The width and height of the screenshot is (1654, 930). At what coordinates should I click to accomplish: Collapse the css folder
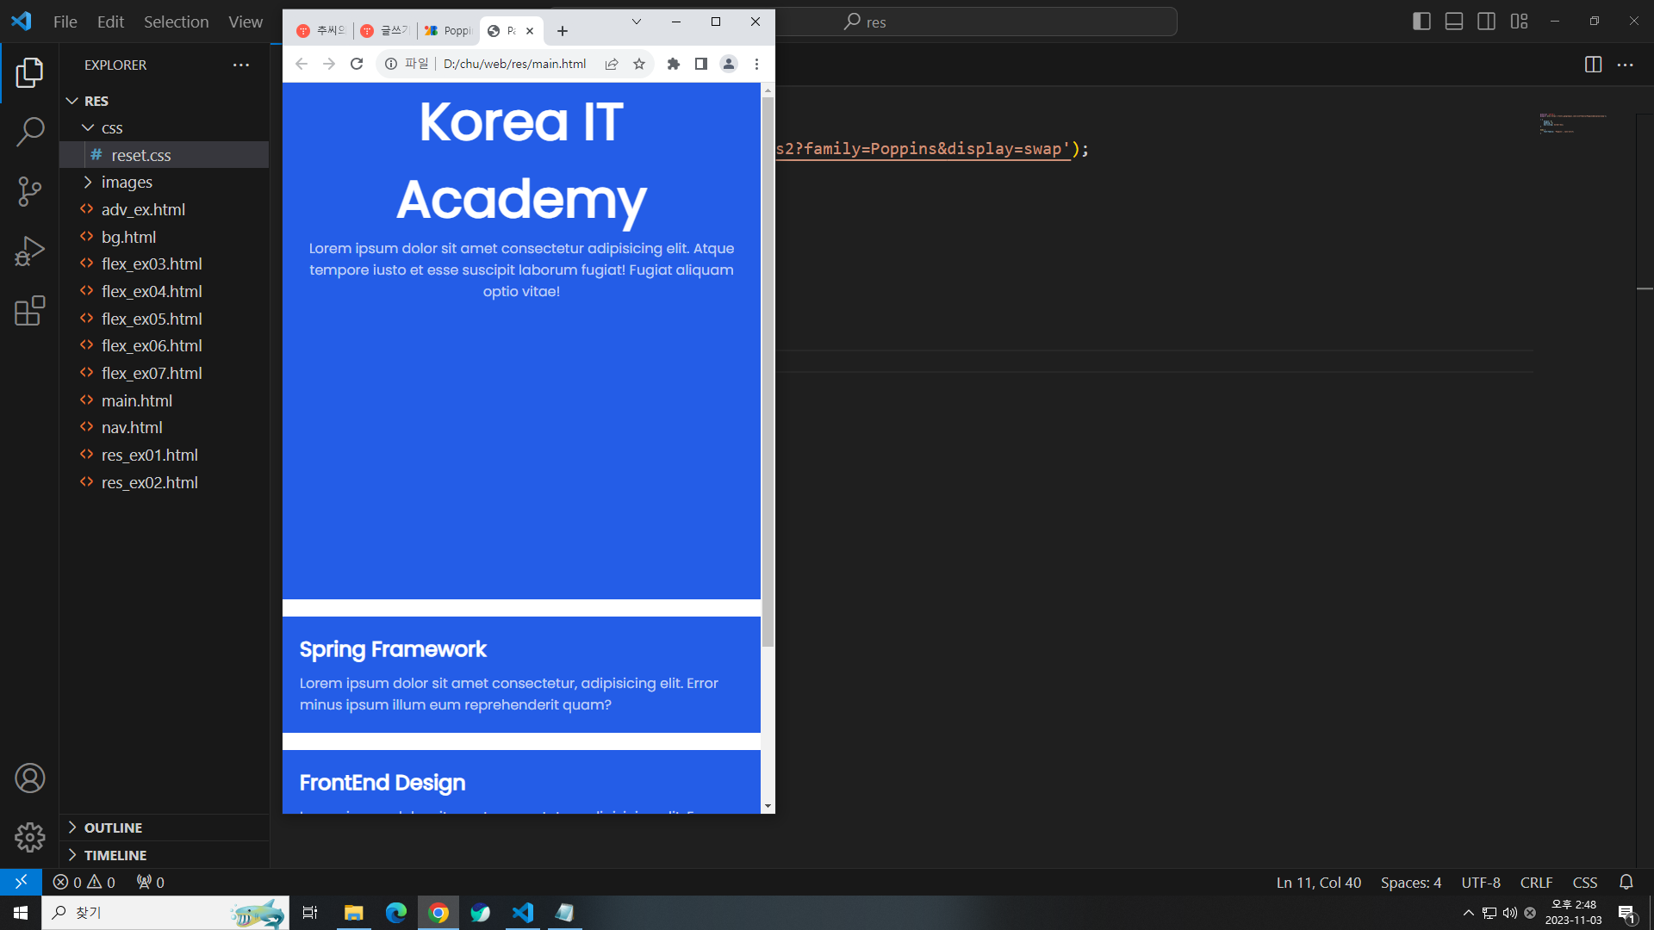point(112,128)
